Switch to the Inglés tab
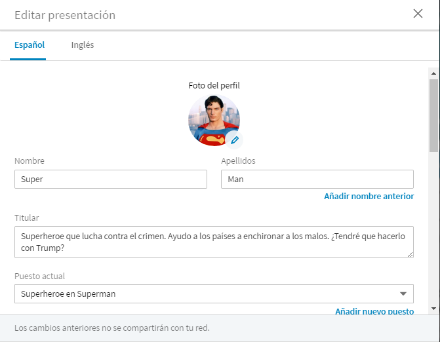 (83, 45)
